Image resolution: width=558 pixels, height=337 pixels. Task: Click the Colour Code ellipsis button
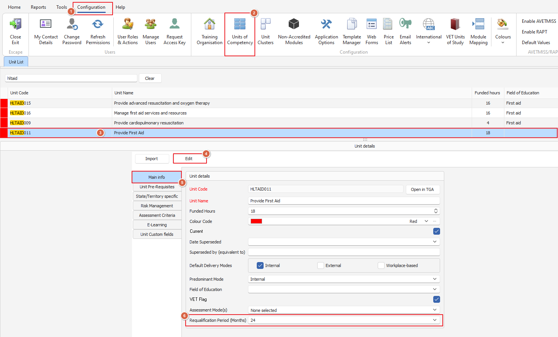(435, 221)
